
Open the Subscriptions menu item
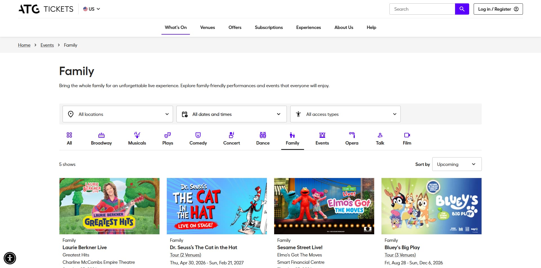[269, 27]
